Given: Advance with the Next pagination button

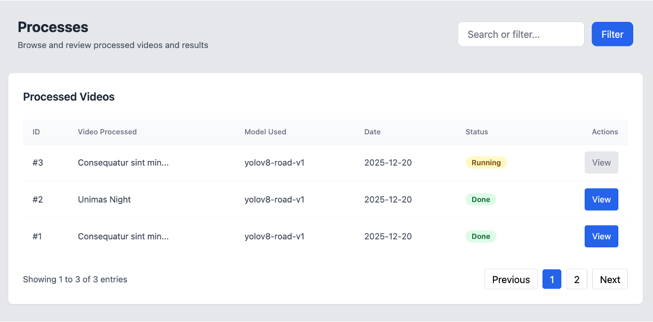Looking at the screenshot, I should click(610, 279).
